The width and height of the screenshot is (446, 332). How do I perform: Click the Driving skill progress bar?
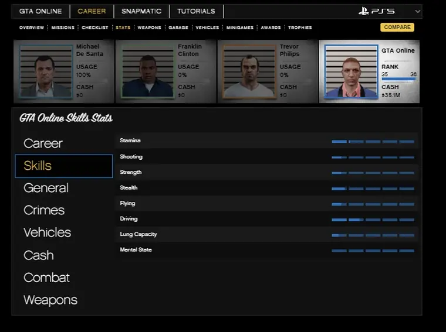pyautogui.click(x=373, y=220)
